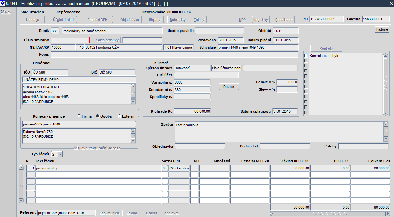394x217 pixels.
Task: Click the Rozpis button
Action: [x=229, y=87]
